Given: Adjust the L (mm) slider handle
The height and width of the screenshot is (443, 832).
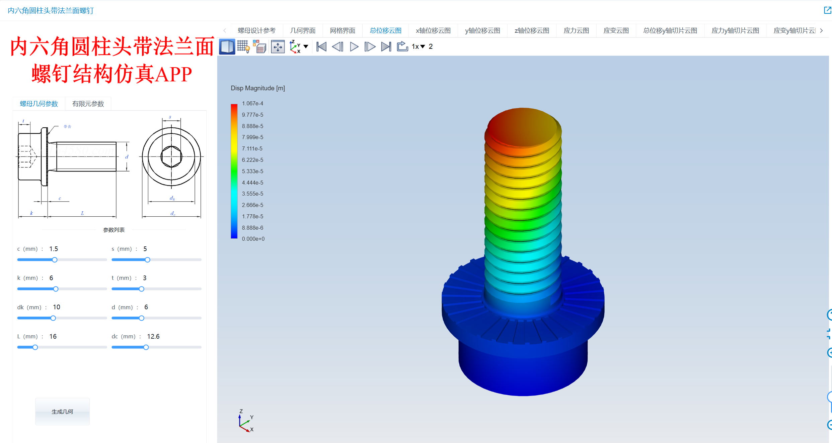Looking at the screenshot, I should (35, 347).
